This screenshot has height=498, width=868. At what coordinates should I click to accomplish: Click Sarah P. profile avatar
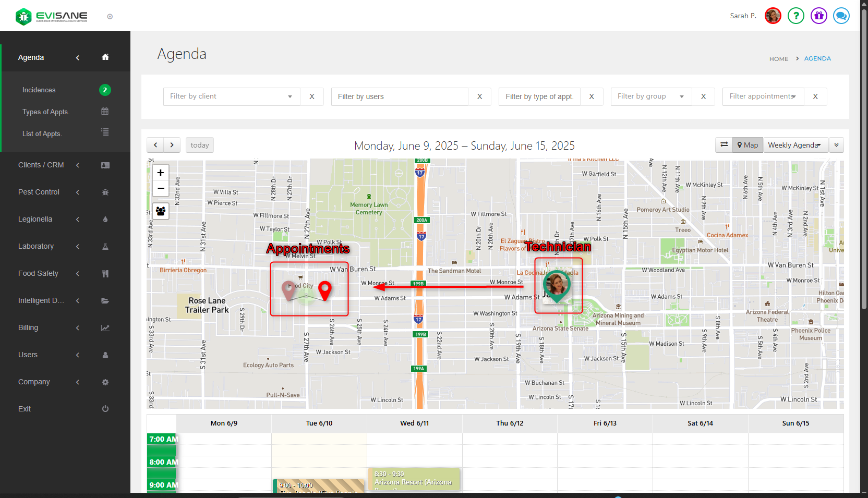point(773,16)
